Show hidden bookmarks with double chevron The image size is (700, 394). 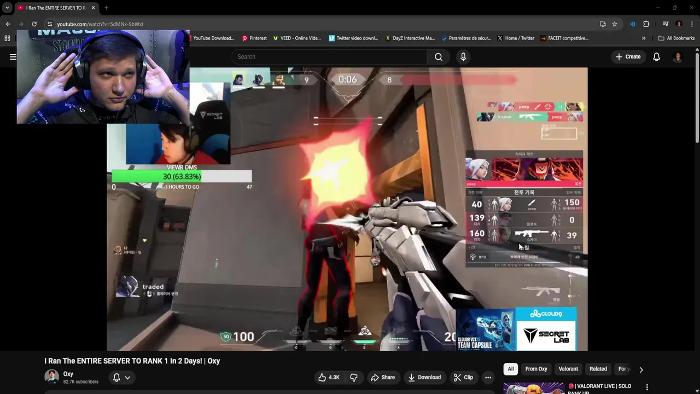(x=644, y=38)
